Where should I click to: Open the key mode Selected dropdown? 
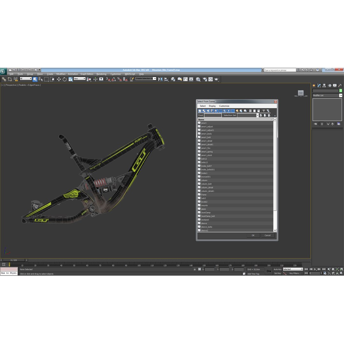[x=293, y=269]
